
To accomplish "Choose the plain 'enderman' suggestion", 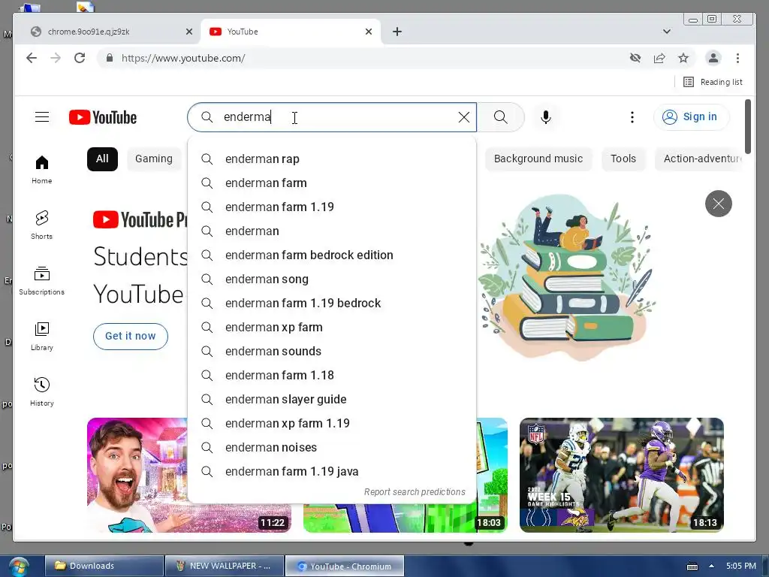I will click(x=332, y=231).
